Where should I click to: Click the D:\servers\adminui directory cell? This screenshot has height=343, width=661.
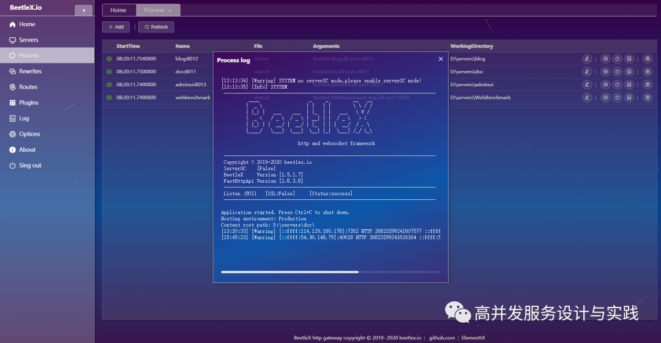pos(471,85)
